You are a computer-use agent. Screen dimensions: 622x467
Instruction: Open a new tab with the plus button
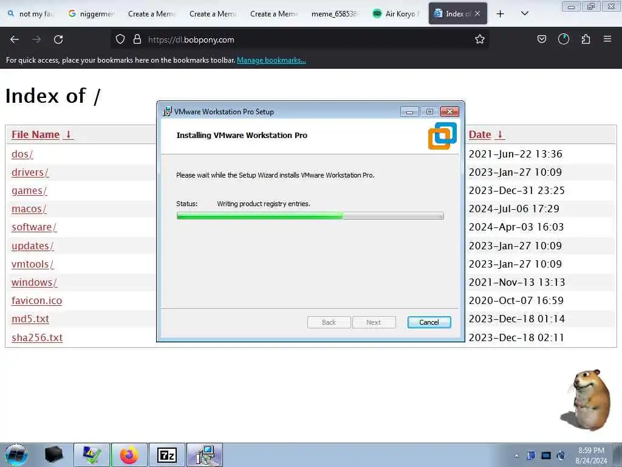click(x=501, y=14)
